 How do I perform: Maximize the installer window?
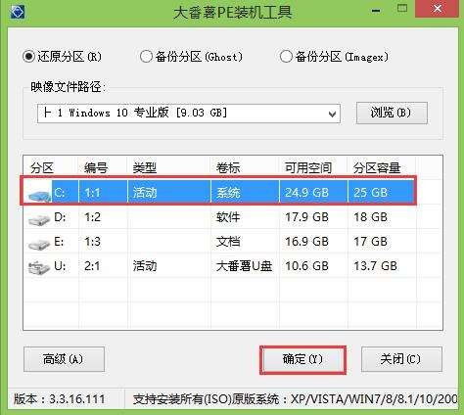[402, 9]
